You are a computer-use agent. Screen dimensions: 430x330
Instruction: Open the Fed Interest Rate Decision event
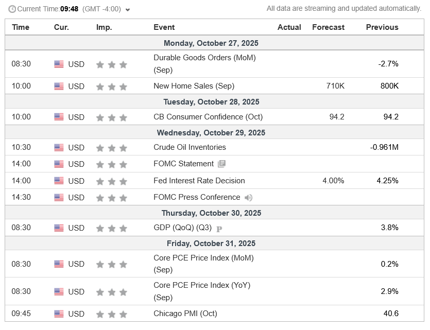[199, 181]
